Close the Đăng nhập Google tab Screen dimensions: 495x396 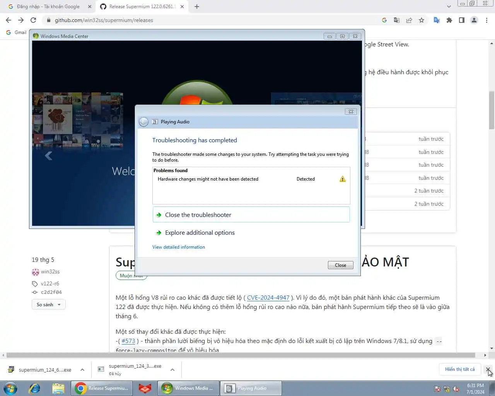click(x=90, y=7)
